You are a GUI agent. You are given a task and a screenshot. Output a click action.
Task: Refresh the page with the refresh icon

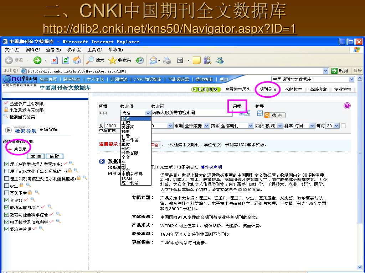point(66,60)
